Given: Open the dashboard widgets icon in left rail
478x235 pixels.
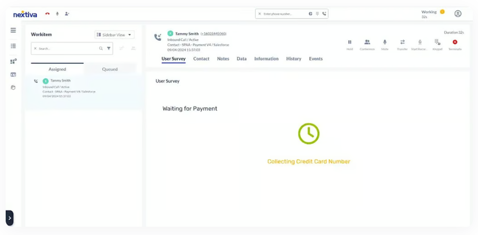Looking at the screenshot, I should point(13,61).
